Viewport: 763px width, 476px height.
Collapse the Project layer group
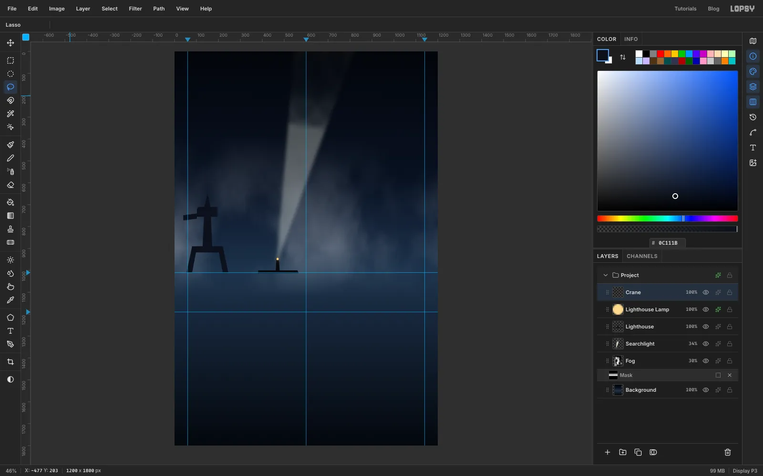pos(606,275)
